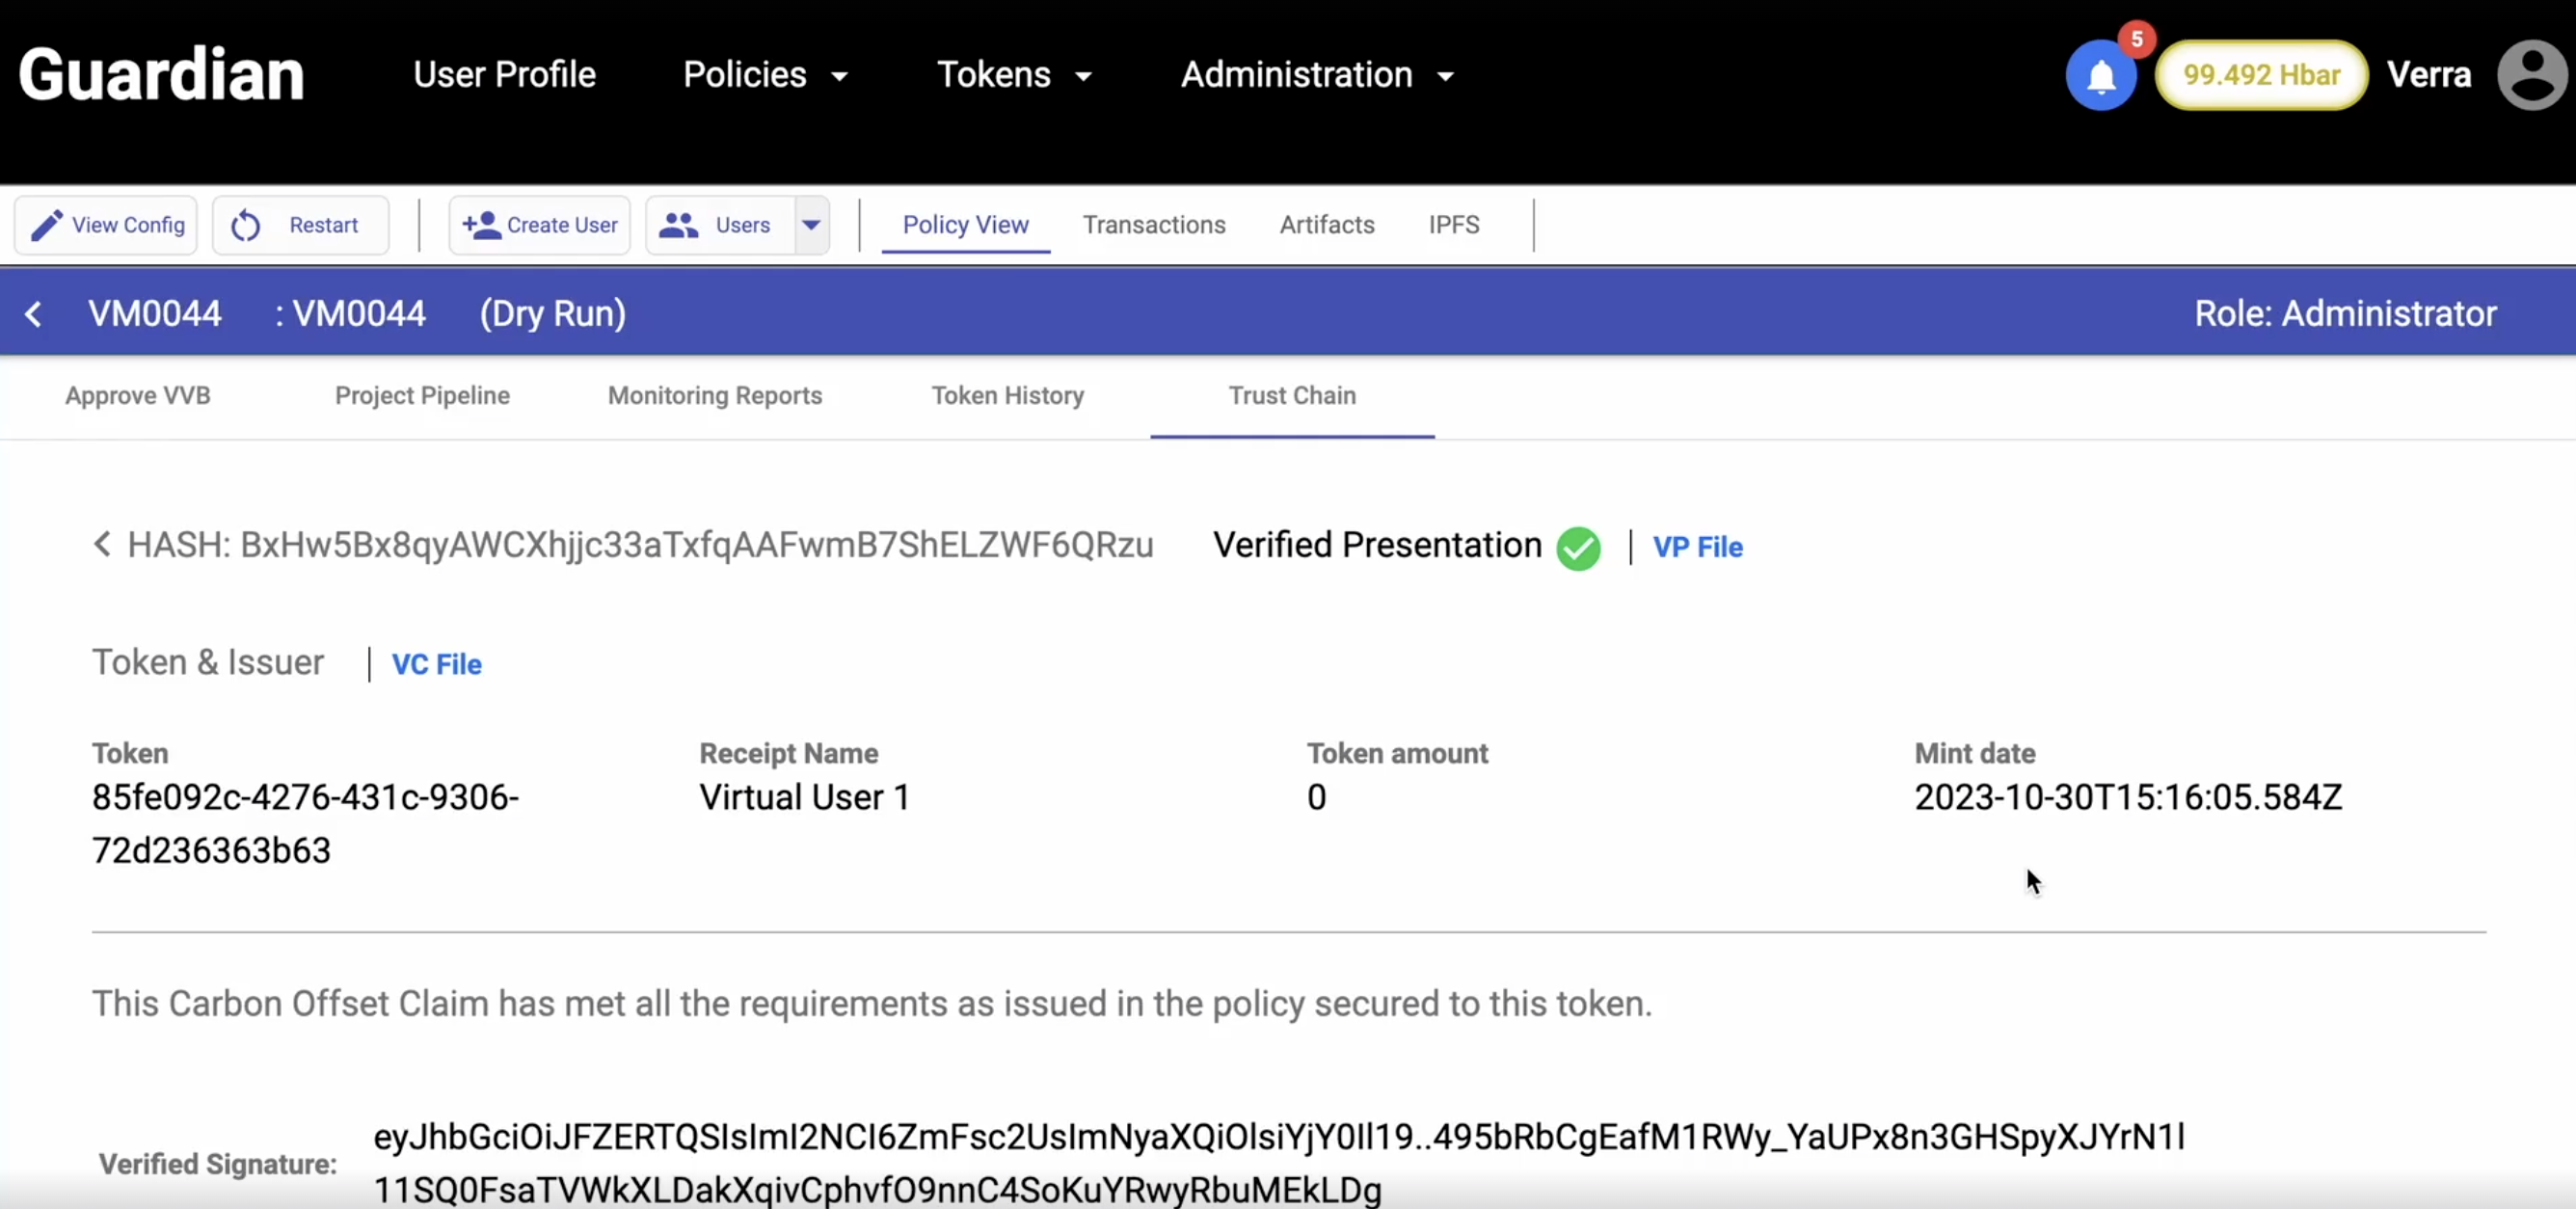Expand the Users dropdown arrow
Viewport: 2576px width, 1209px height.
pos(811,225)
